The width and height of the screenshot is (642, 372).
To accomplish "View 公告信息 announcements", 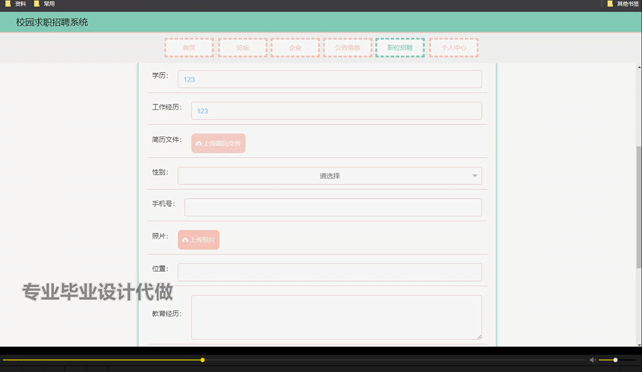I will point(347,47).
